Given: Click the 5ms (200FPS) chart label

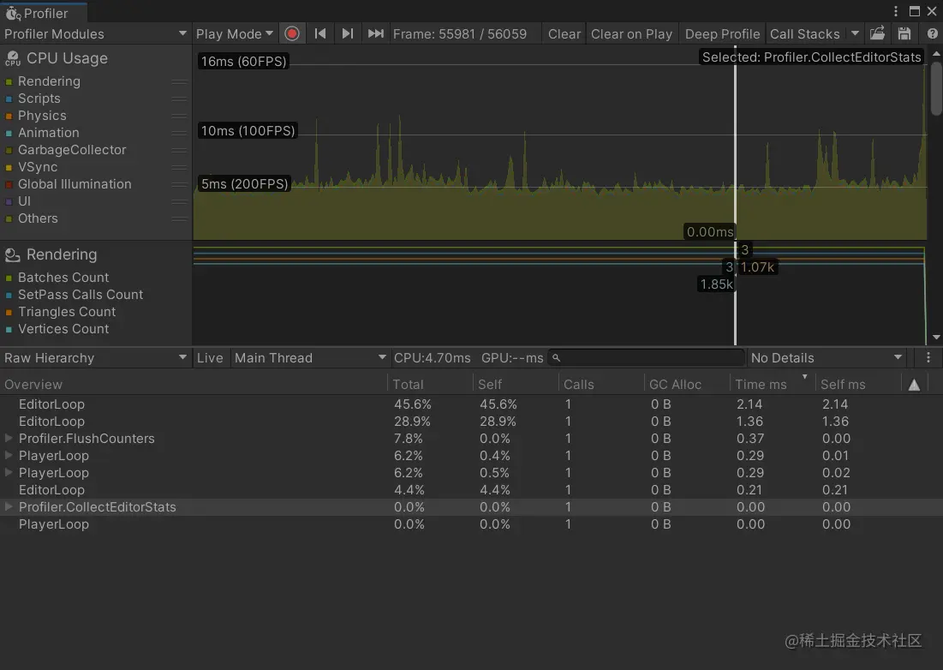Looking at the screenshot, I should coord(244,183).
